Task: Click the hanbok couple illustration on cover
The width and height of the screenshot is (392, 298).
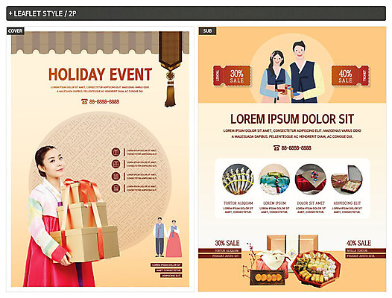Action: point(168,237)
